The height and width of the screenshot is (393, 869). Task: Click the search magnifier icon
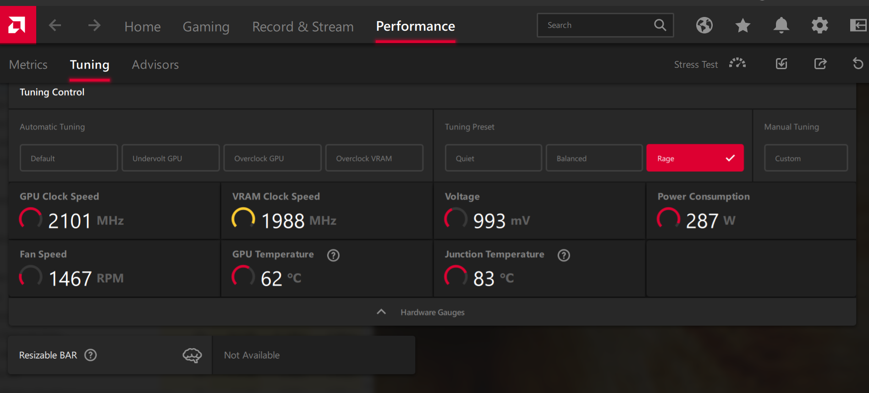click(660, 25)
